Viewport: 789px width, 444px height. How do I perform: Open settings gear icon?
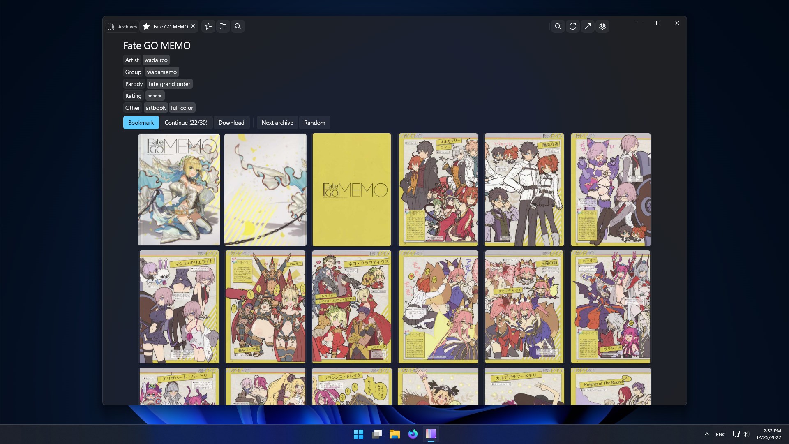pyautogui.click(x=602, y=26)
